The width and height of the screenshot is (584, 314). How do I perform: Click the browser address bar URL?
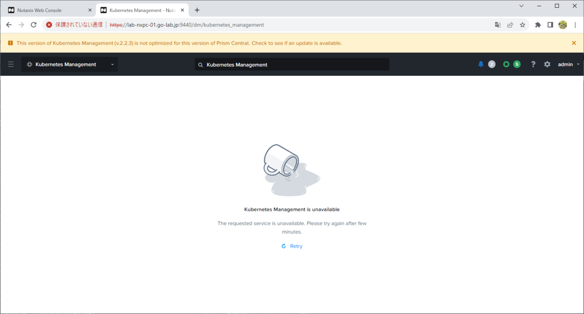[x=187, y=25]
